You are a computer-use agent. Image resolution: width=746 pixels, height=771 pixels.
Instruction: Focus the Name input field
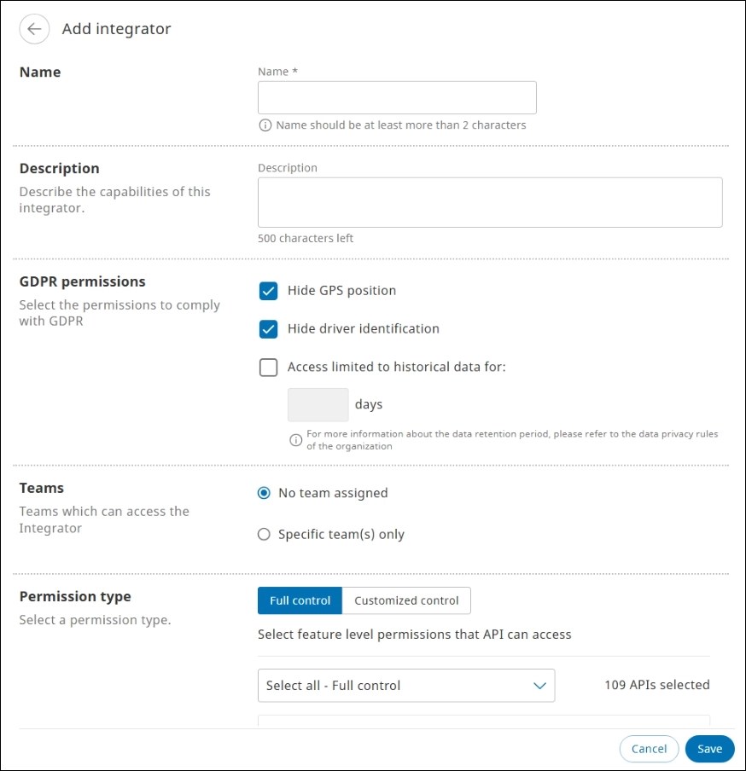tap(397, 98)
